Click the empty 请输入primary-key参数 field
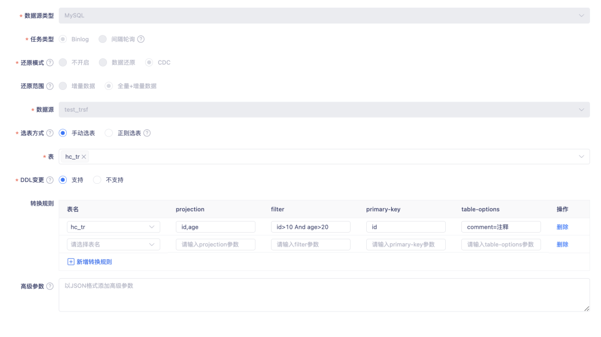Viewport: 601px width, 337px height. click(406, 244)
